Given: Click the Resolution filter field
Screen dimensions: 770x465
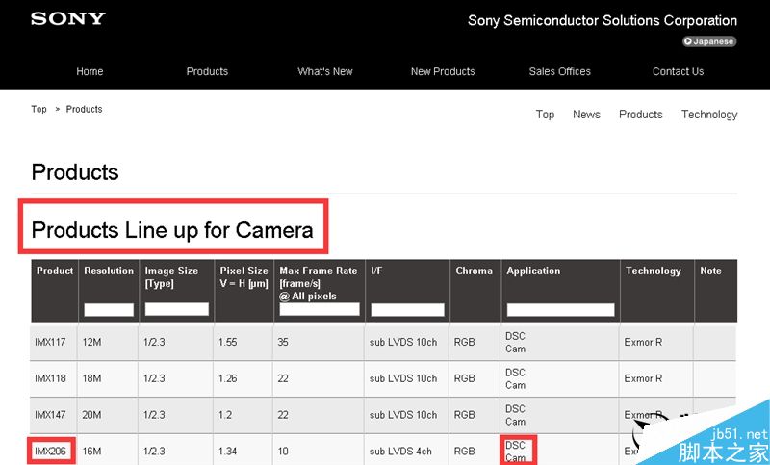Looking at the screenshot, I should [109, 310].
